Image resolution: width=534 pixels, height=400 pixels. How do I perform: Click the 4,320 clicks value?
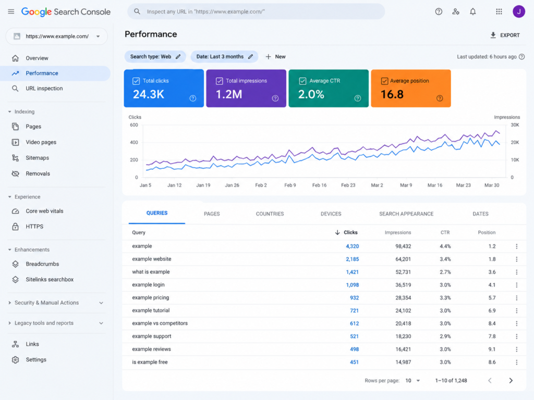click(352, 246)
